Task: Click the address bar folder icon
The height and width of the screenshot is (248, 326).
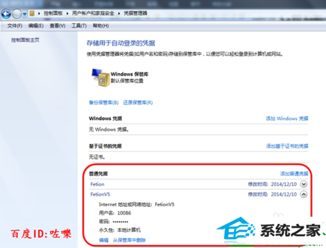Action: [x=32, y=14]
